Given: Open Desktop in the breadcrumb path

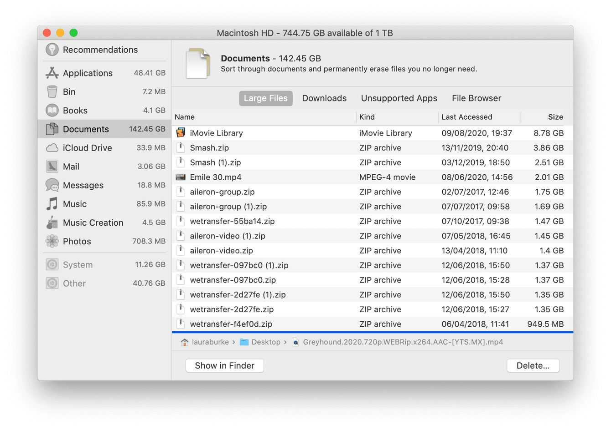Looking at the screenshot, I should point(265,342).
